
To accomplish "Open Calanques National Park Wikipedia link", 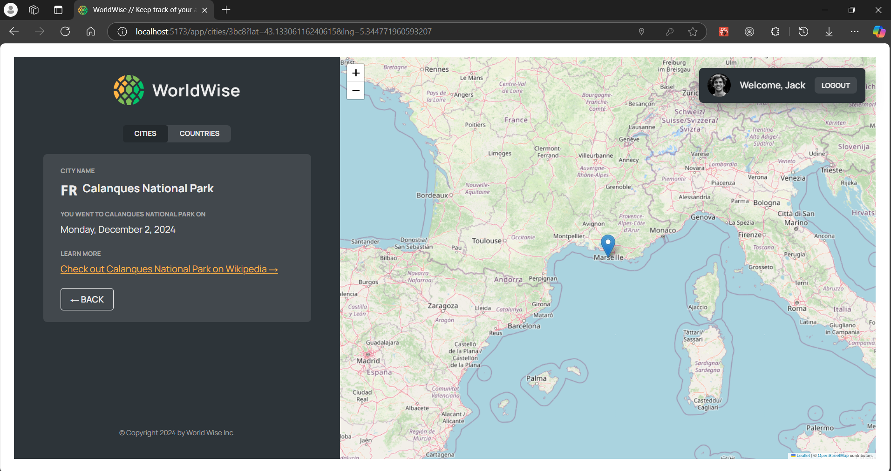I will (169, 269).
